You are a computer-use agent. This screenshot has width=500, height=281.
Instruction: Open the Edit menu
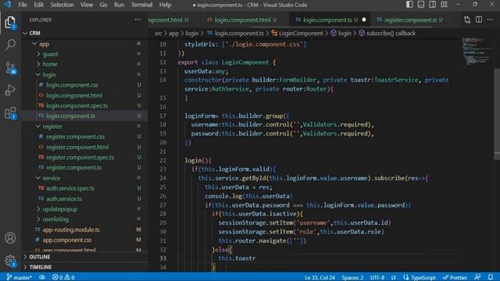[x=38, y=5]
